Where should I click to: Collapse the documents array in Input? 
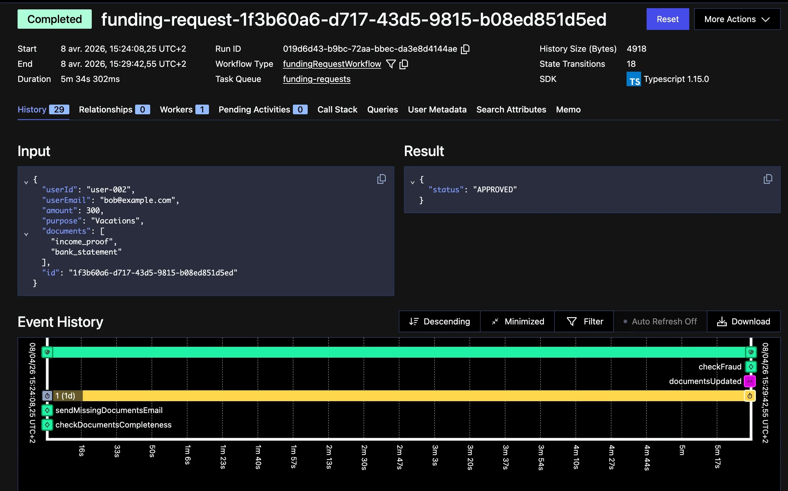point(26,234)
